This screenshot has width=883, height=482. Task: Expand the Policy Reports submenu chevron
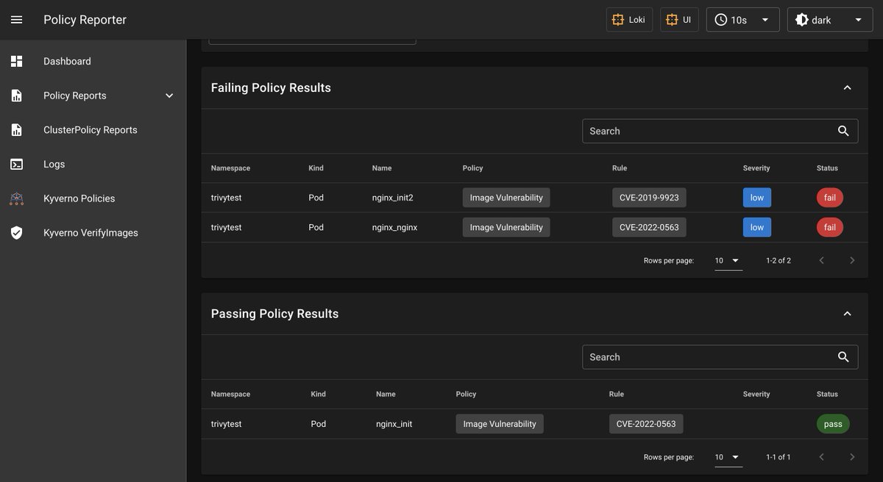169,96
